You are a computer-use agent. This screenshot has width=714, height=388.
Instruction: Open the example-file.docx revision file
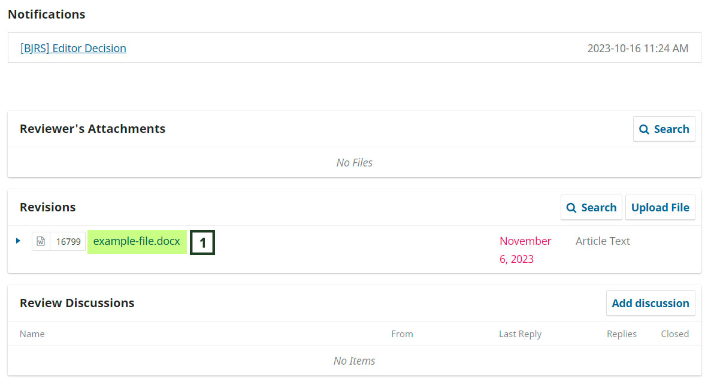[x=137, y=241]
